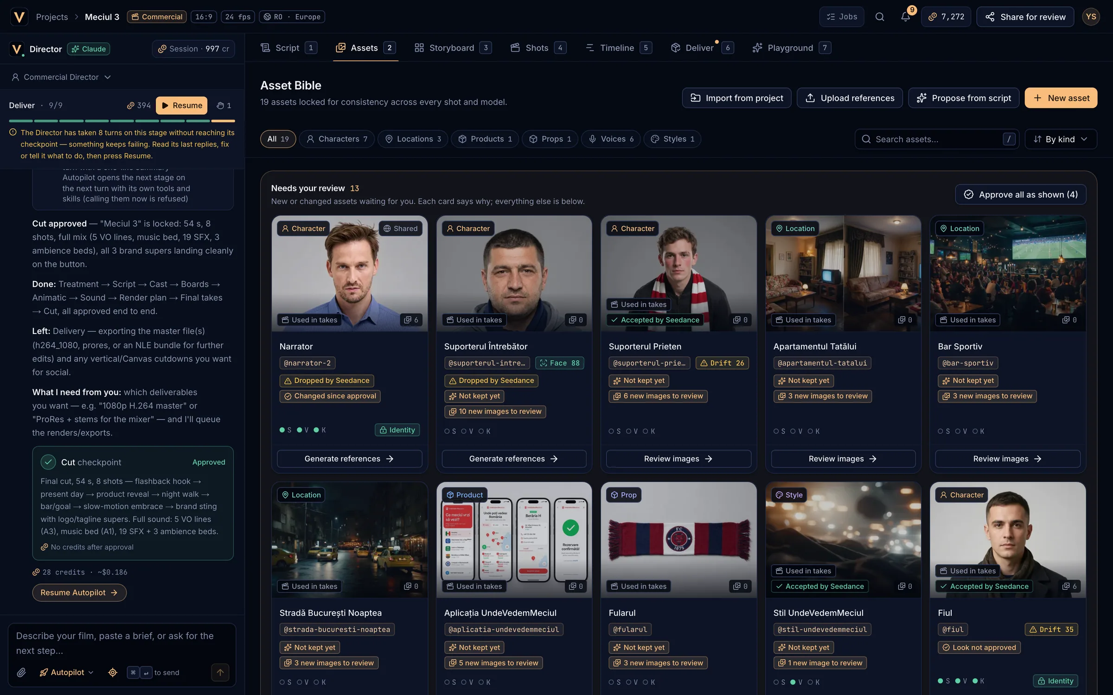This screenshot has width=1113, height=695.
Task: Click the Commercial project type tag
Action: 157,17
